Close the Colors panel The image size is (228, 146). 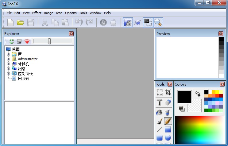point(222,84)
